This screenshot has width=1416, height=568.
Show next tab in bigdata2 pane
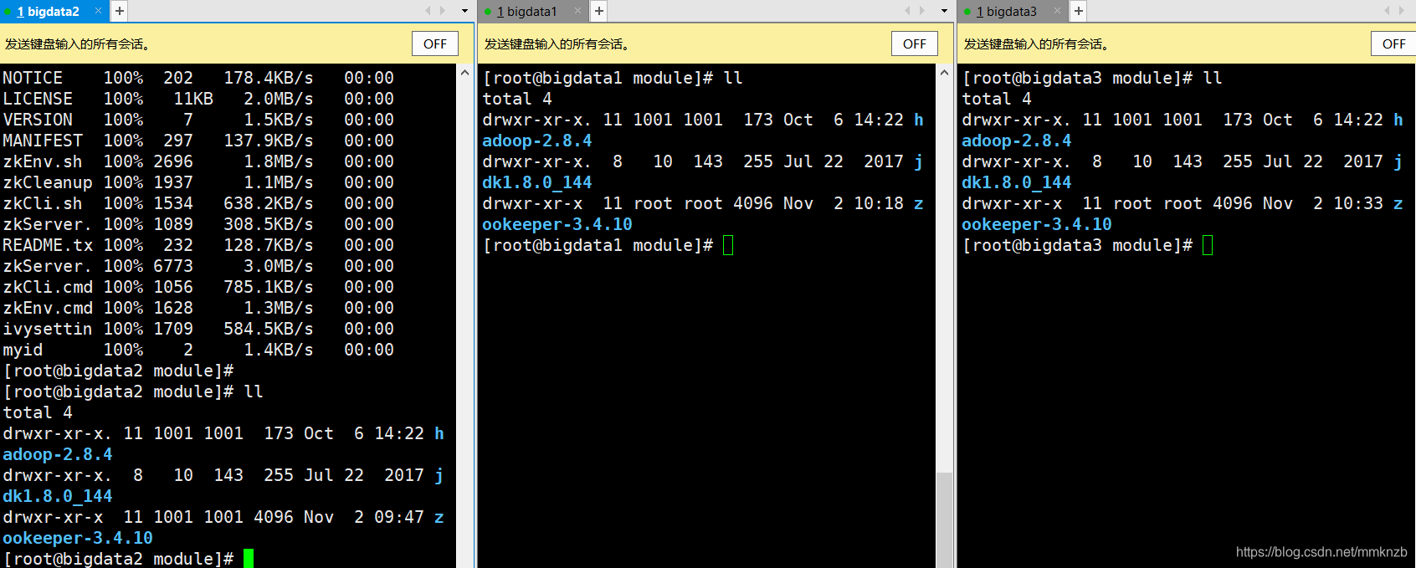(x=443, y=11)
